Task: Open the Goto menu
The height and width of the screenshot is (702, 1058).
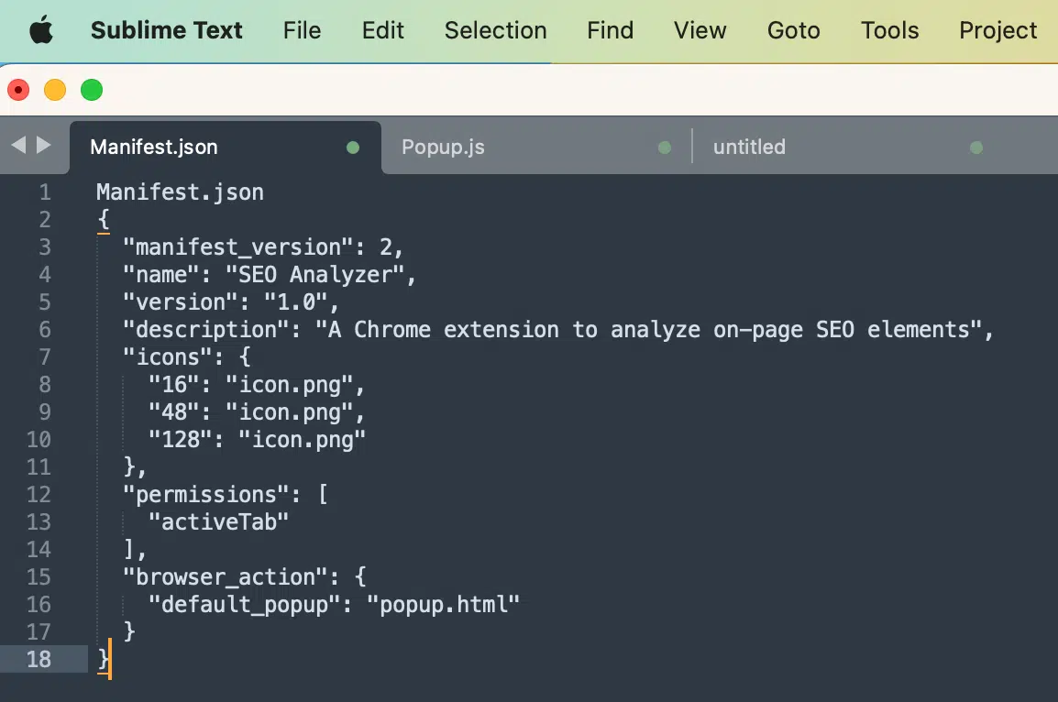Action: (x=793, y=30)
